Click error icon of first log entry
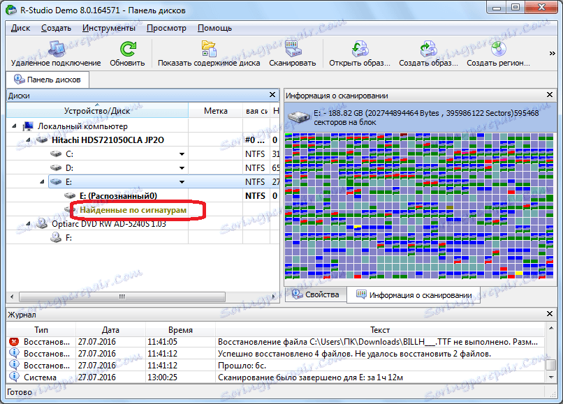 [14, 342]
